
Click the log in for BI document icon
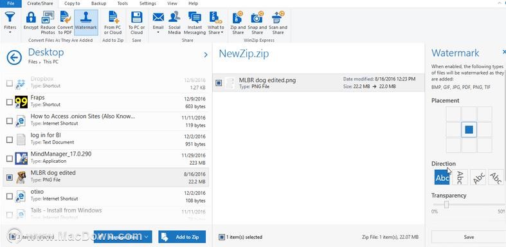21,140
